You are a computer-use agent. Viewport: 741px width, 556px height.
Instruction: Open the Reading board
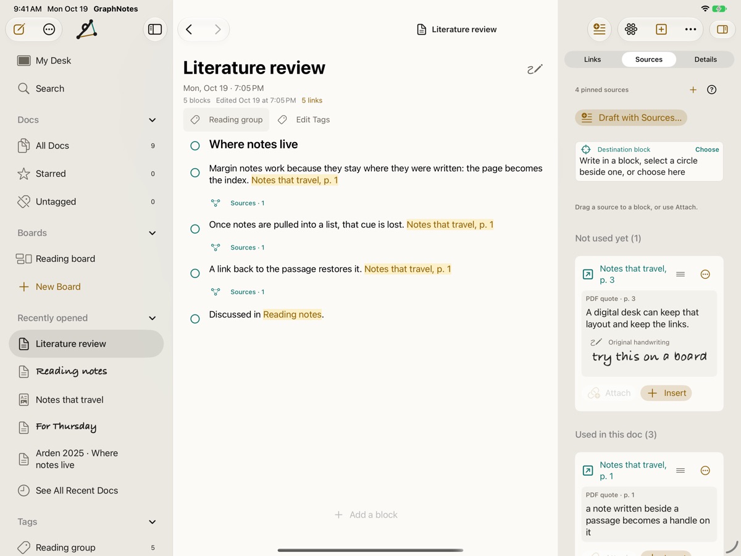[86, 259]
